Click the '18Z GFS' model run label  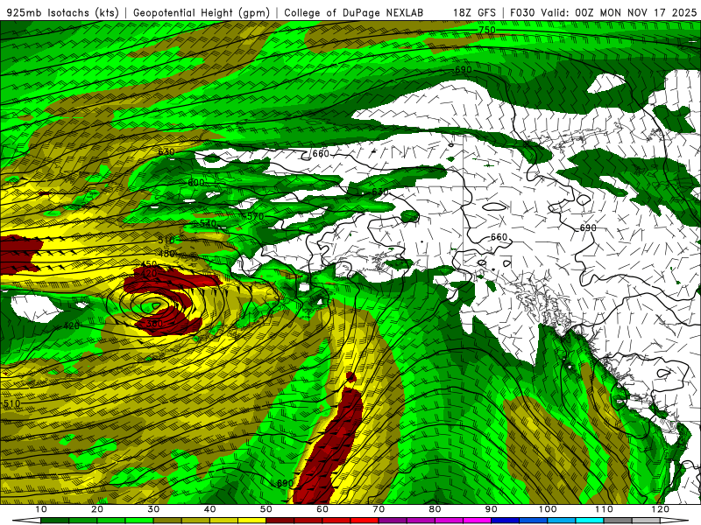point(474,13)
